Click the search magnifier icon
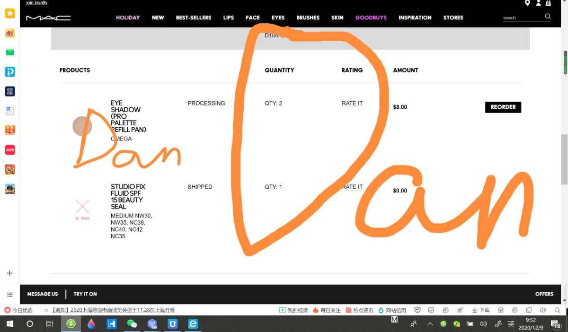Image resolution: width=568 pixels, height=332 pixels. click(548, 17)
